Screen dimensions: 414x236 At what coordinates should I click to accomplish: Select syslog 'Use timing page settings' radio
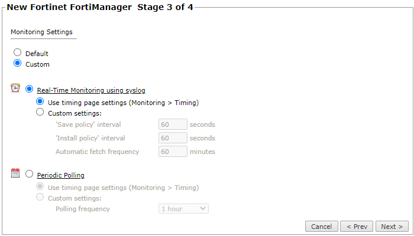[x=40, y=101]
